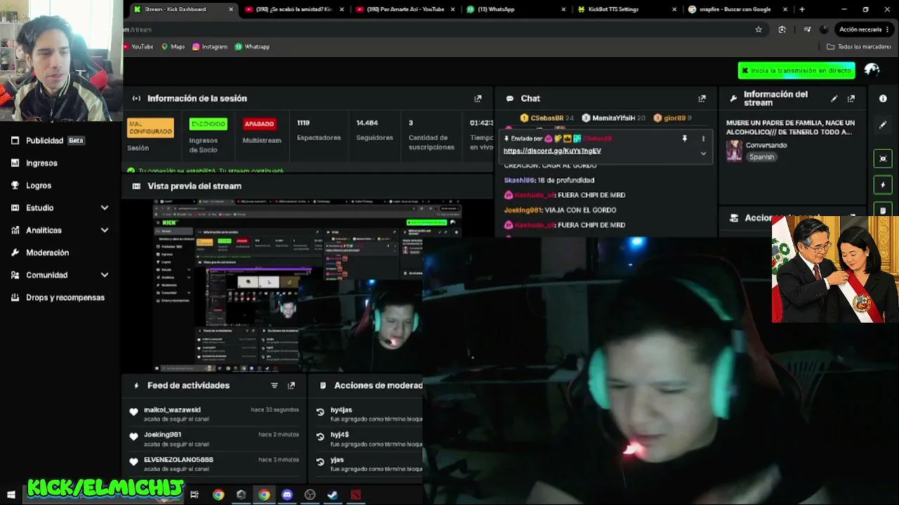Expand the Comunidad sidebar section
Viewport: 899px width, 505px height.
click(60, 275)
